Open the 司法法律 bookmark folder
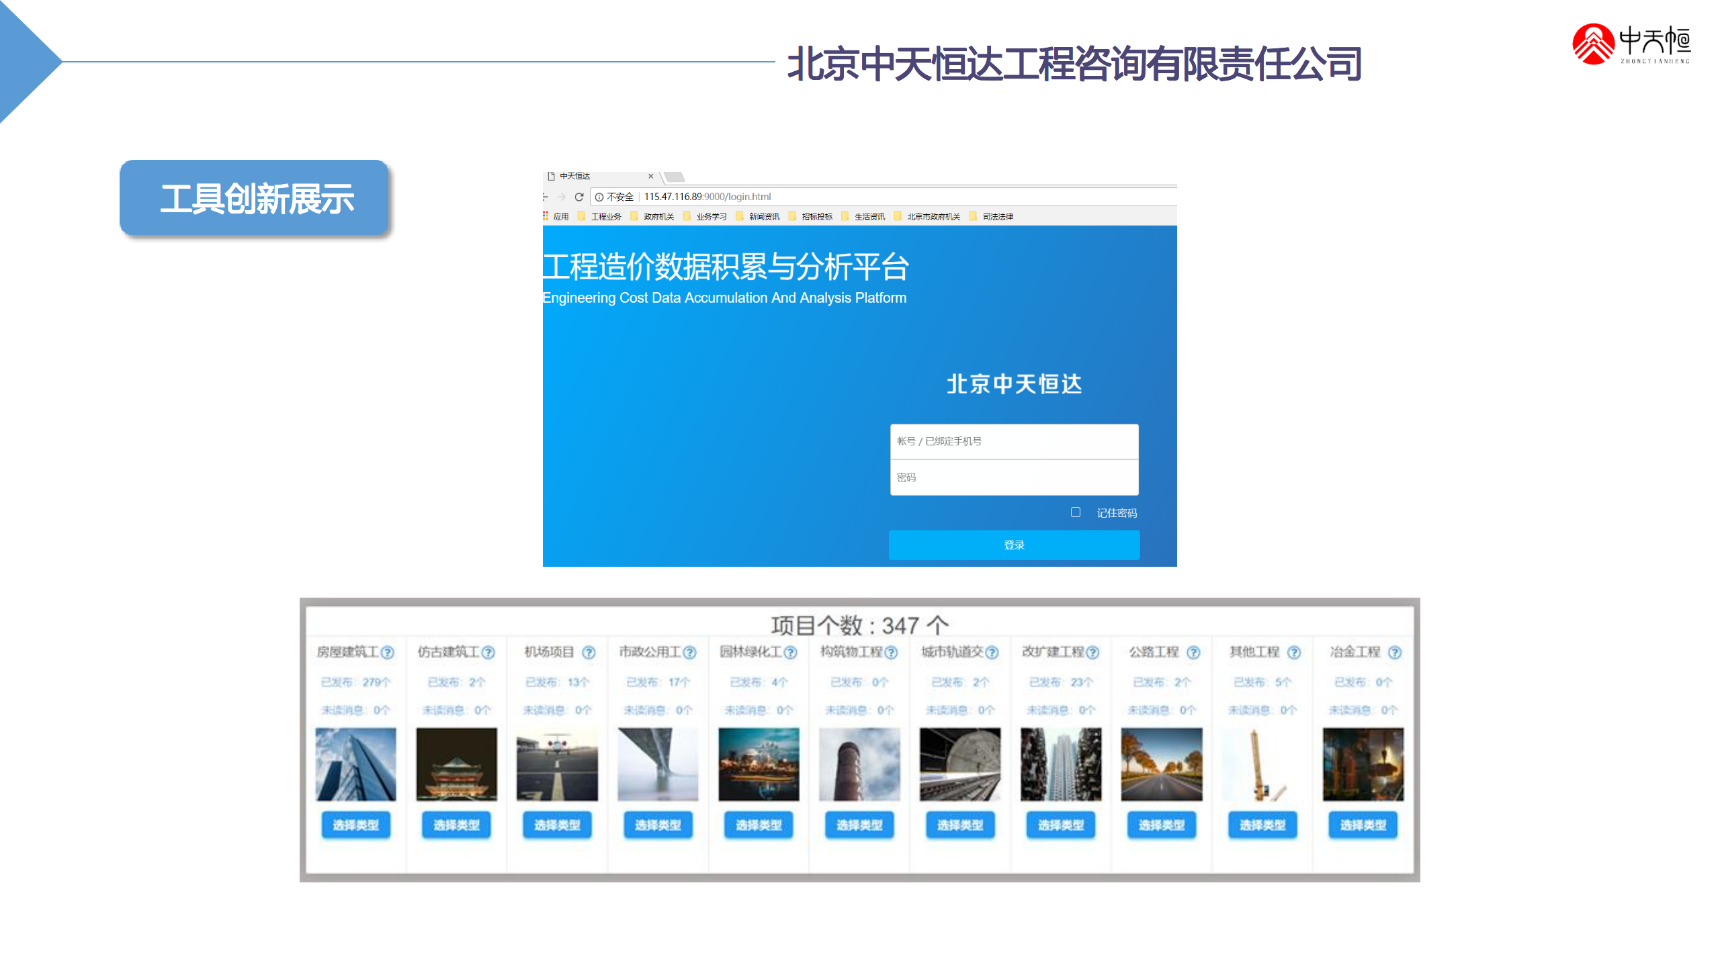Screen dimensions: 1720x967 (991, 216)
